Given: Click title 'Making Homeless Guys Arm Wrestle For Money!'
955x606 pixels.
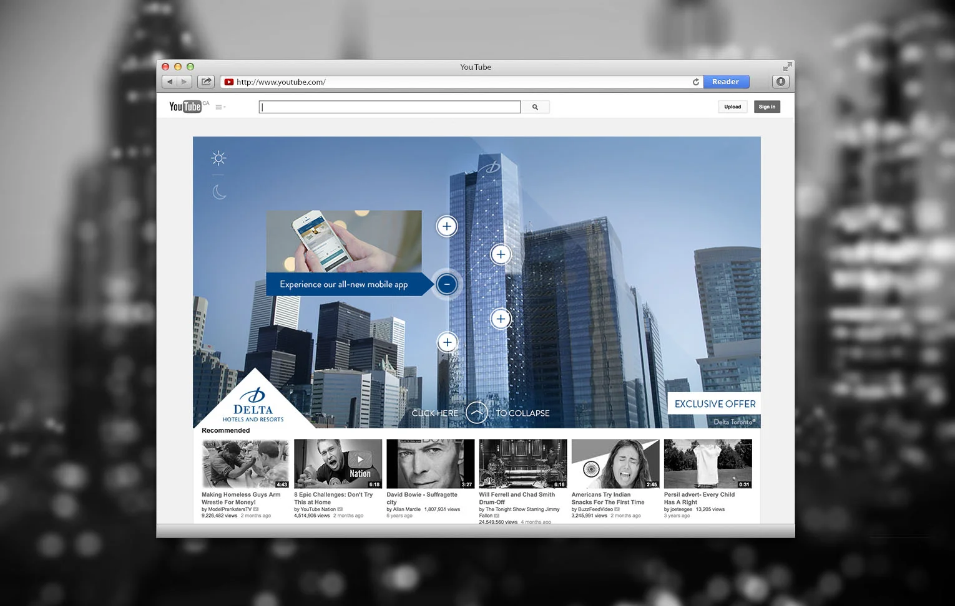Looking at the screenshot, I should [241, 498].
